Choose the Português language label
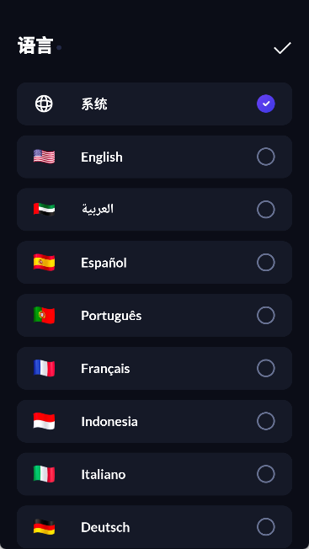309x549 pixels. point(111,316)
